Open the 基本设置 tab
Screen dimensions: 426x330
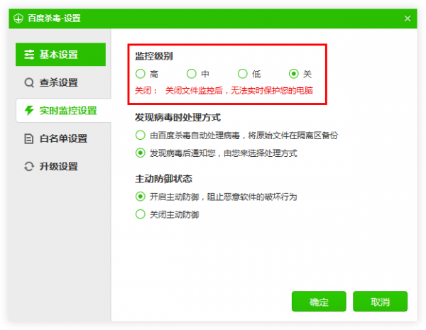click(60, 55)
